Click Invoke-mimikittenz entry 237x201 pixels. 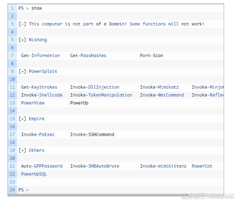pos(163,166)
